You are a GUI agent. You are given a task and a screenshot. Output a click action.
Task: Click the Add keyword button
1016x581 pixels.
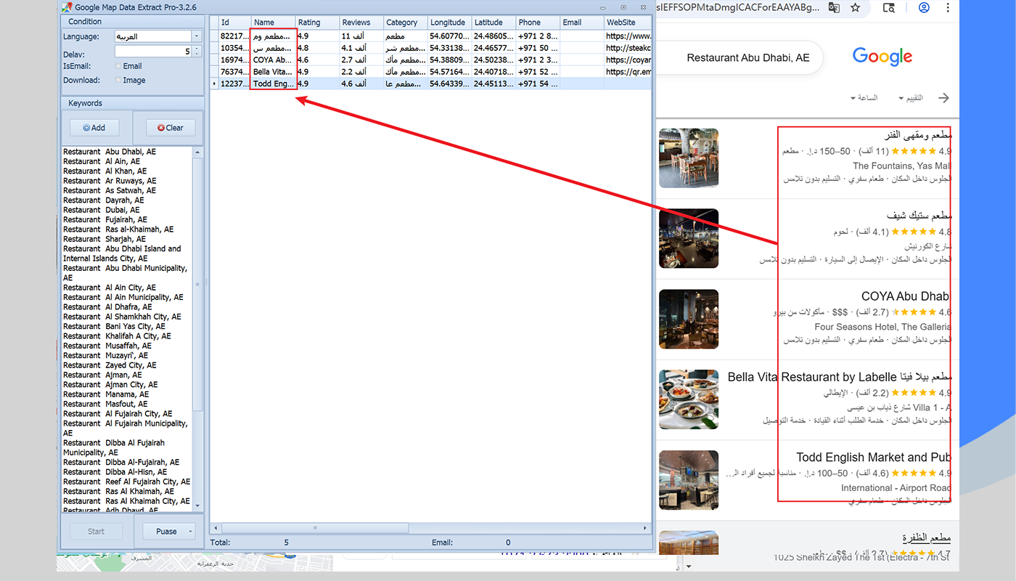94,128
